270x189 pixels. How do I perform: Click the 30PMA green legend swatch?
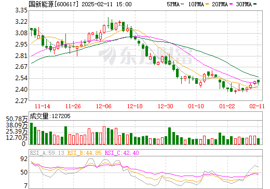point(255,4)
